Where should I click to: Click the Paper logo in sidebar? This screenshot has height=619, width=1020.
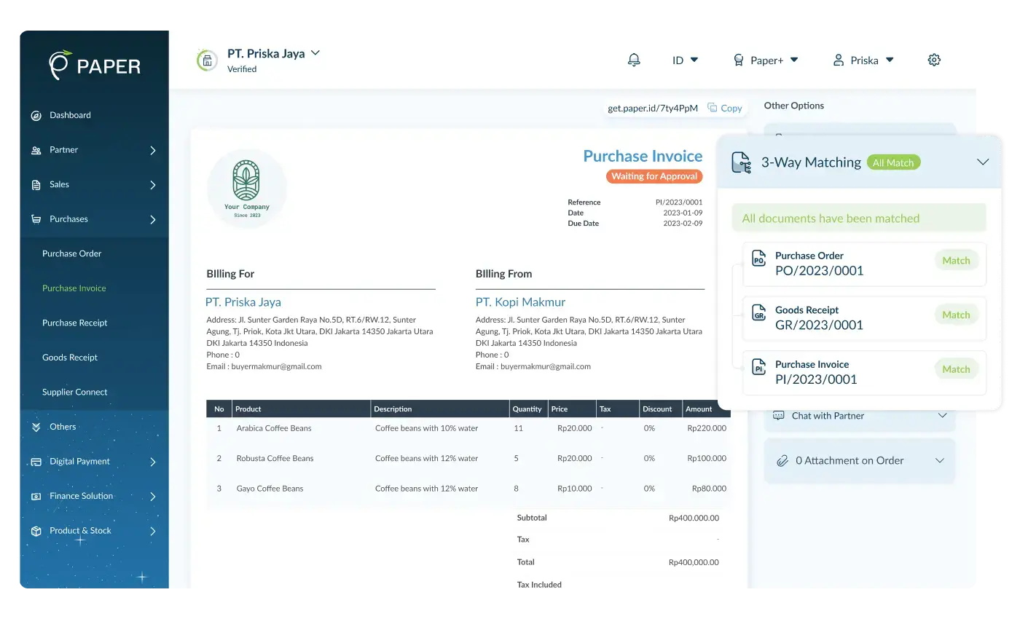tap(95, 65)
